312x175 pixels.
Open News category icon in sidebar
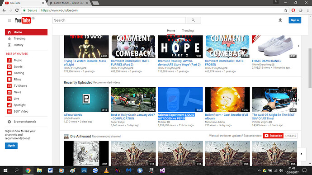coord(9,92)
